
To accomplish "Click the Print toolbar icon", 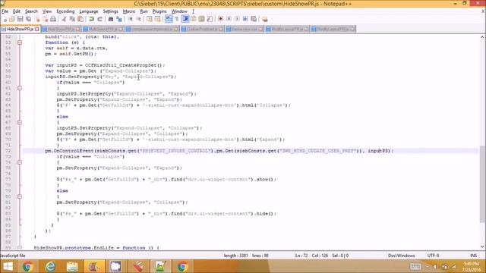I will coord(53,19).
